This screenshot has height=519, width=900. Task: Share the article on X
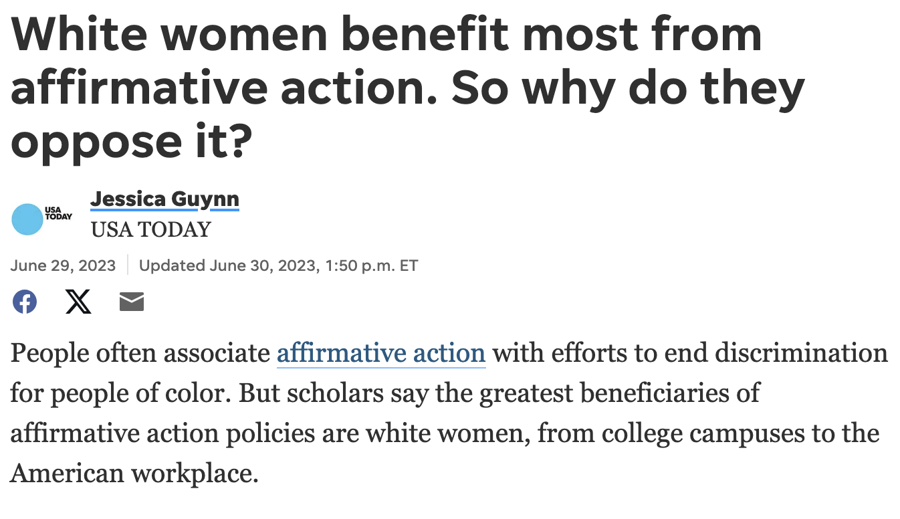[x=78, y=302]
